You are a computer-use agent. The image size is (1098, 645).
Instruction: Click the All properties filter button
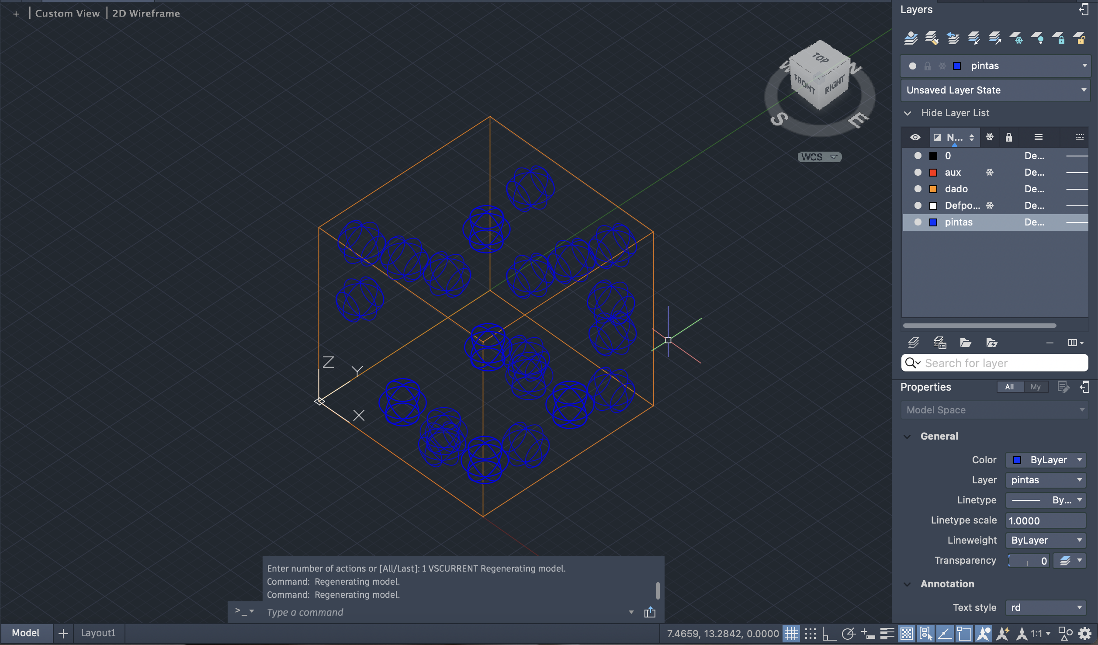pyautogui.click(x=1009, y=387)
